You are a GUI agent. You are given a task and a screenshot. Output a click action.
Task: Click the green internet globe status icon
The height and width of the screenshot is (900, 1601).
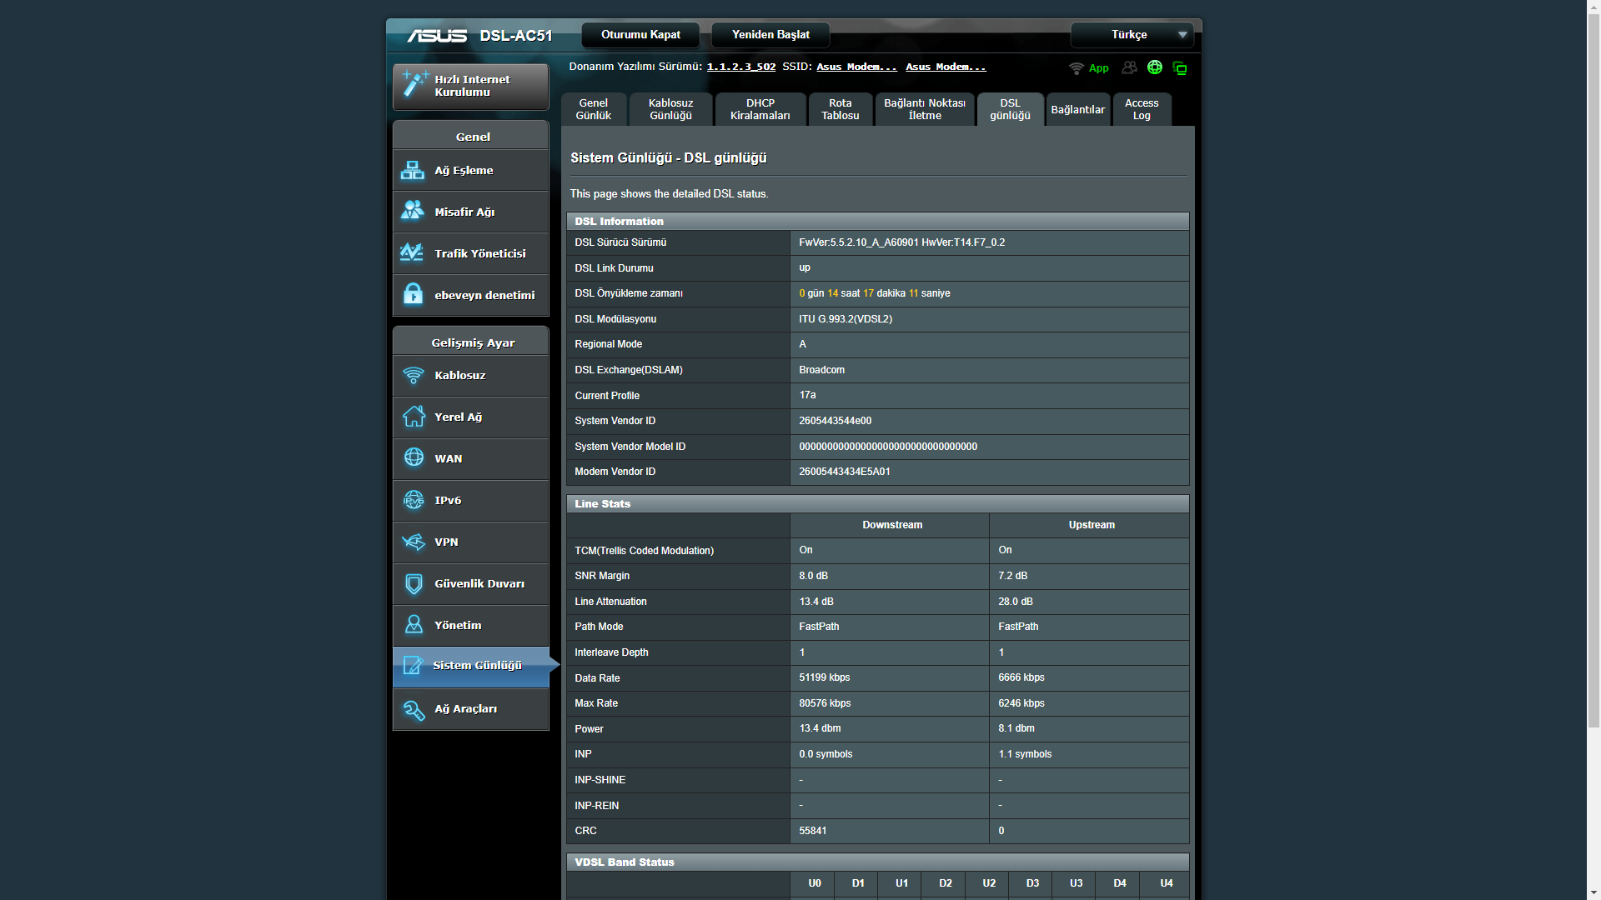point(1155,67)
